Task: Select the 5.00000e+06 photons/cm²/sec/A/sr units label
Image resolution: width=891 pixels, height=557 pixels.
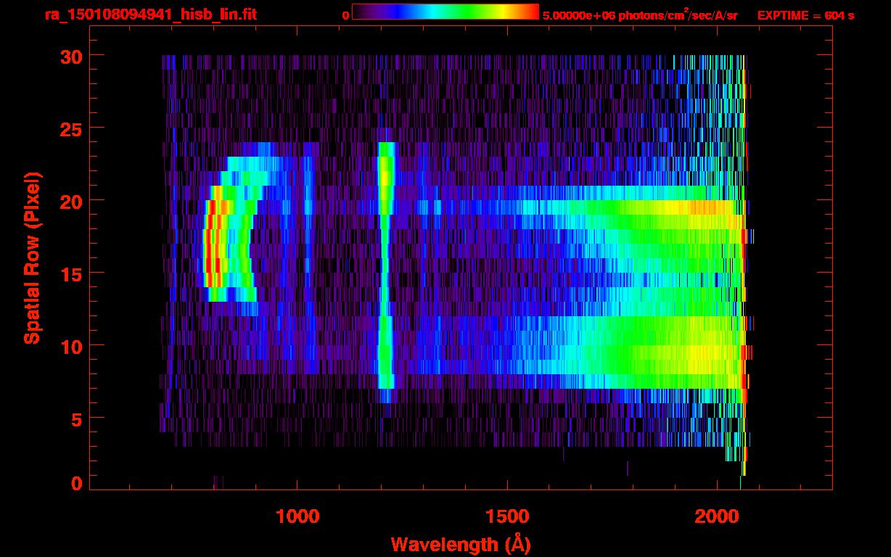Action: click(640, 15)
